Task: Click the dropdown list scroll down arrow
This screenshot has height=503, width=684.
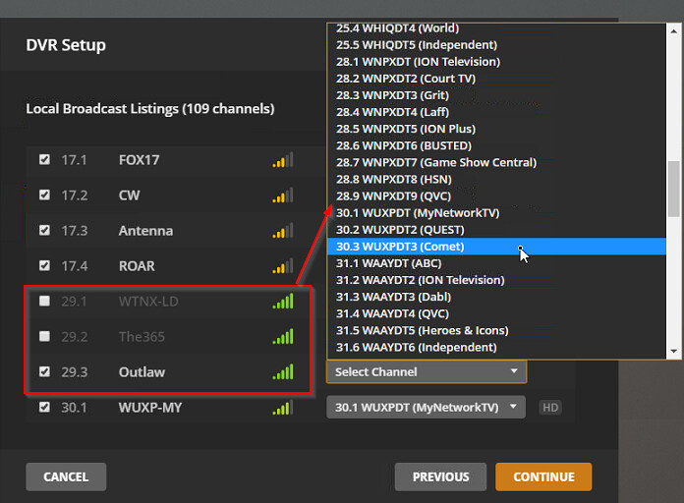Action: click(673, 351)
